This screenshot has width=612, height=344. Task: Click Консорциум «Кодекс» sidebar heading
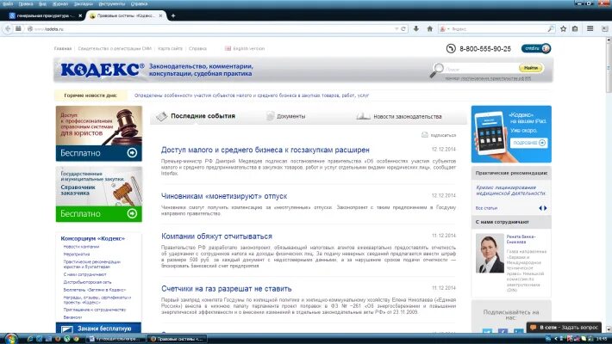click(x=92, y=238)
